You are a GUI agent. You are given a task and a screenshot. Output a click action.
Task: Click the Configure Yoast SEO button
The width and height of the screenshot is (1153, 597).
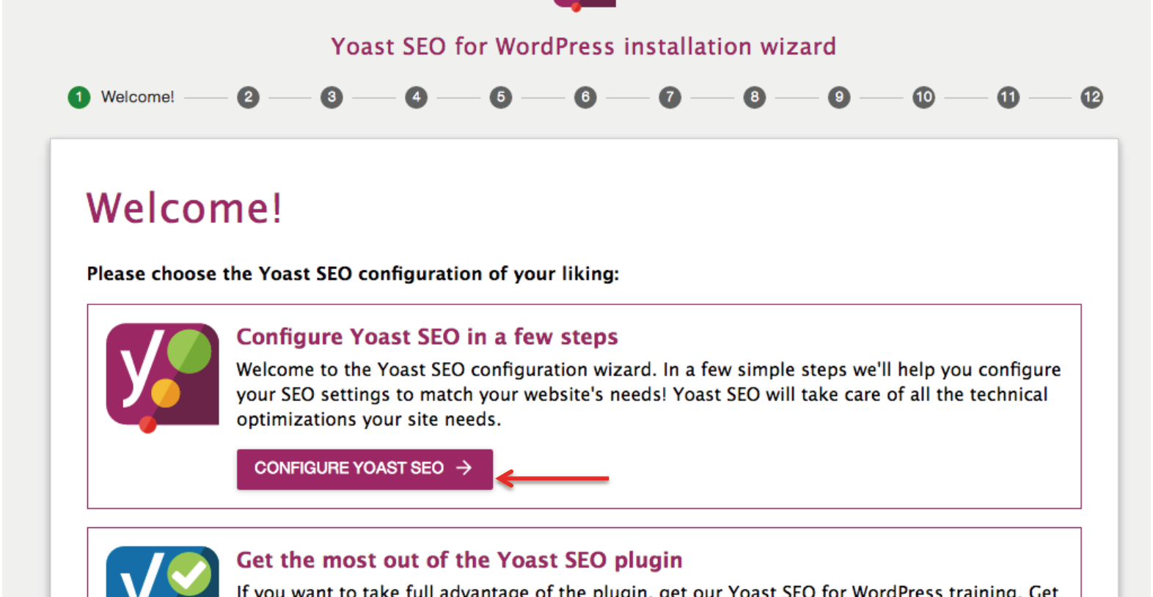click(365, 469)
